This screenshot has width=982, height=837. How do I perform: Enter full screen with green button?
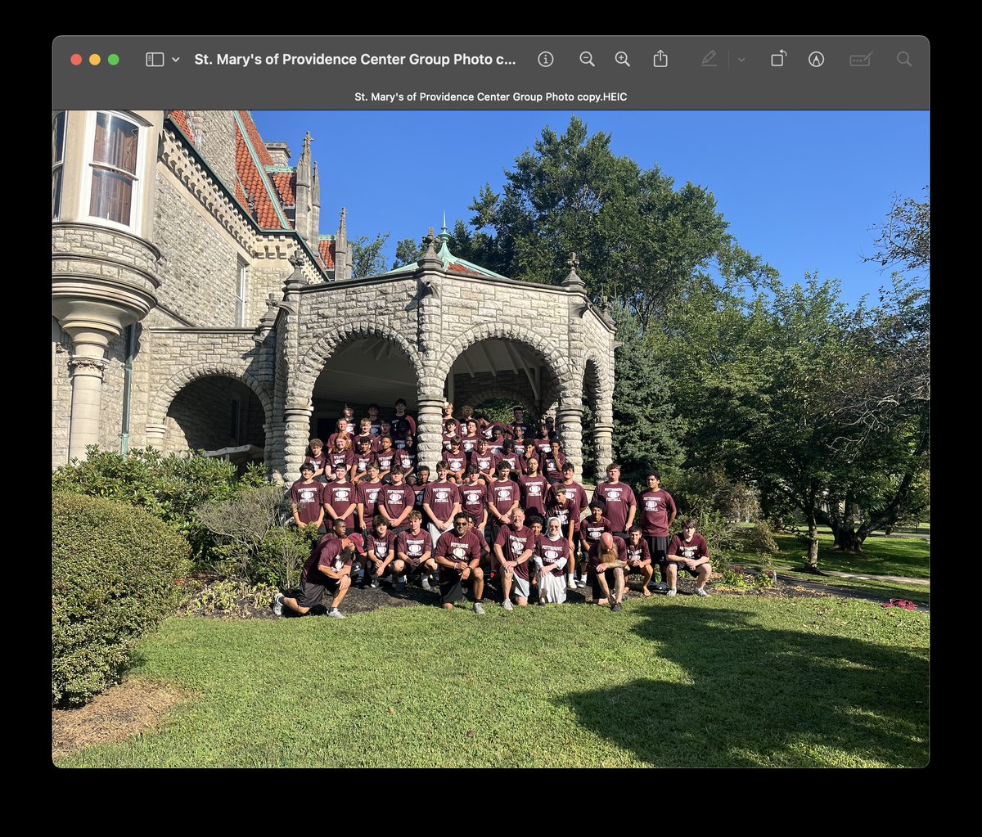[x=114, y=60]
